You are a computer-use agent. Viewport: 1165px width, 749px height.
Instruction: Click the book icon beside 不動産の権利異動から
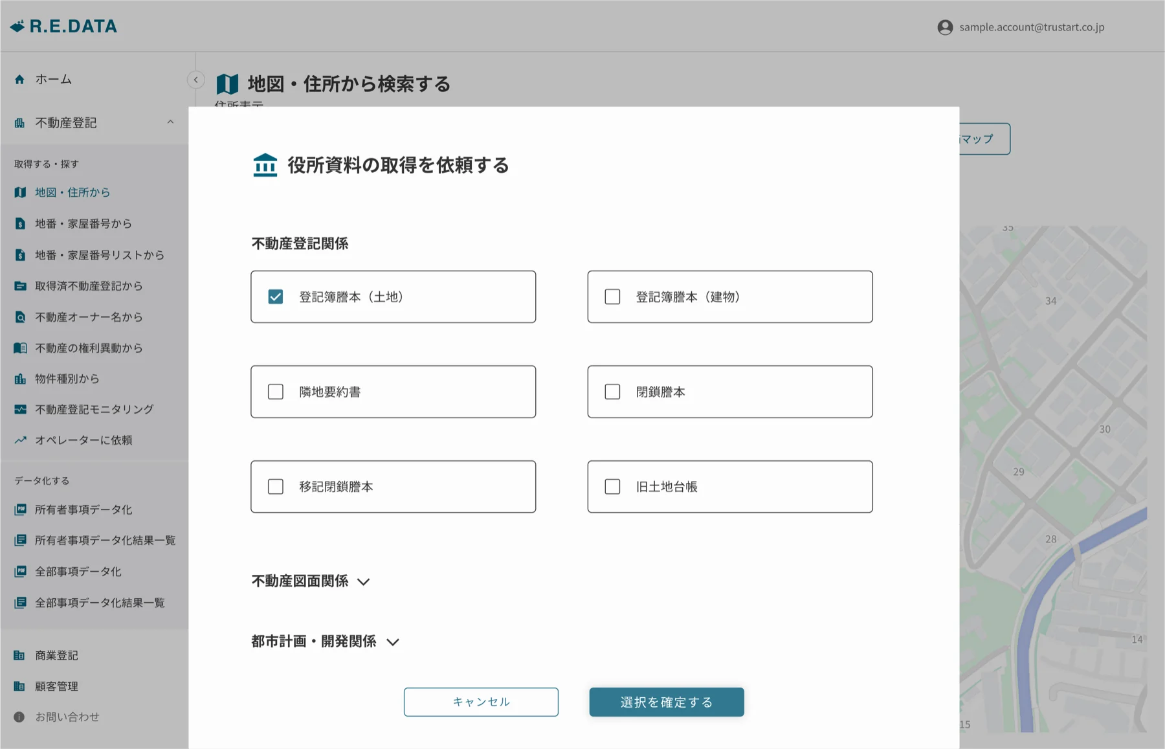pyautogui.click(x=20, y=348)
